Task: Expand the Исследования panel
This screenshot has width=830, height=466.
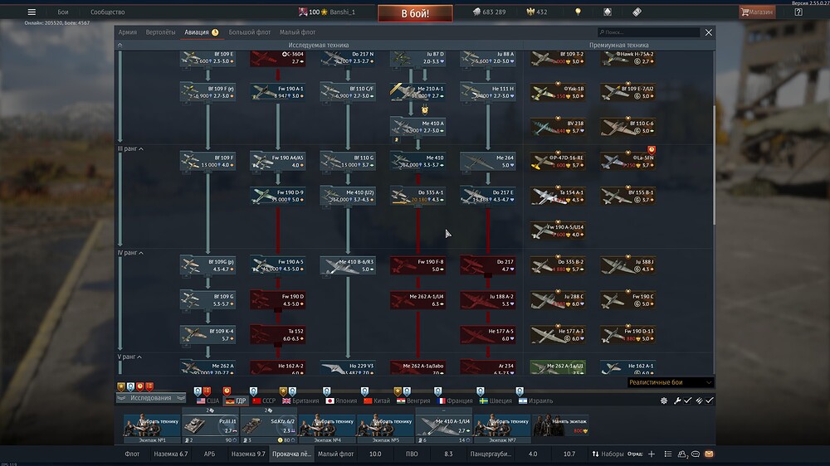Action: pos(150,398)
